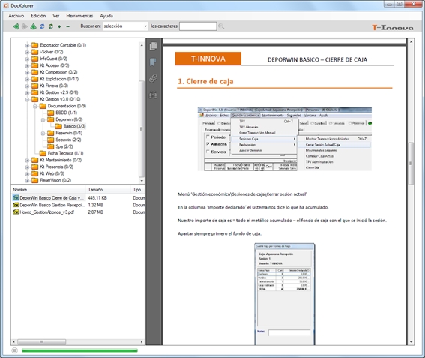Click the DeporWin Basico Gestion Recepci file icon
Image resolution: width=425 pixels, height=358 pixels.
(16, 205)
